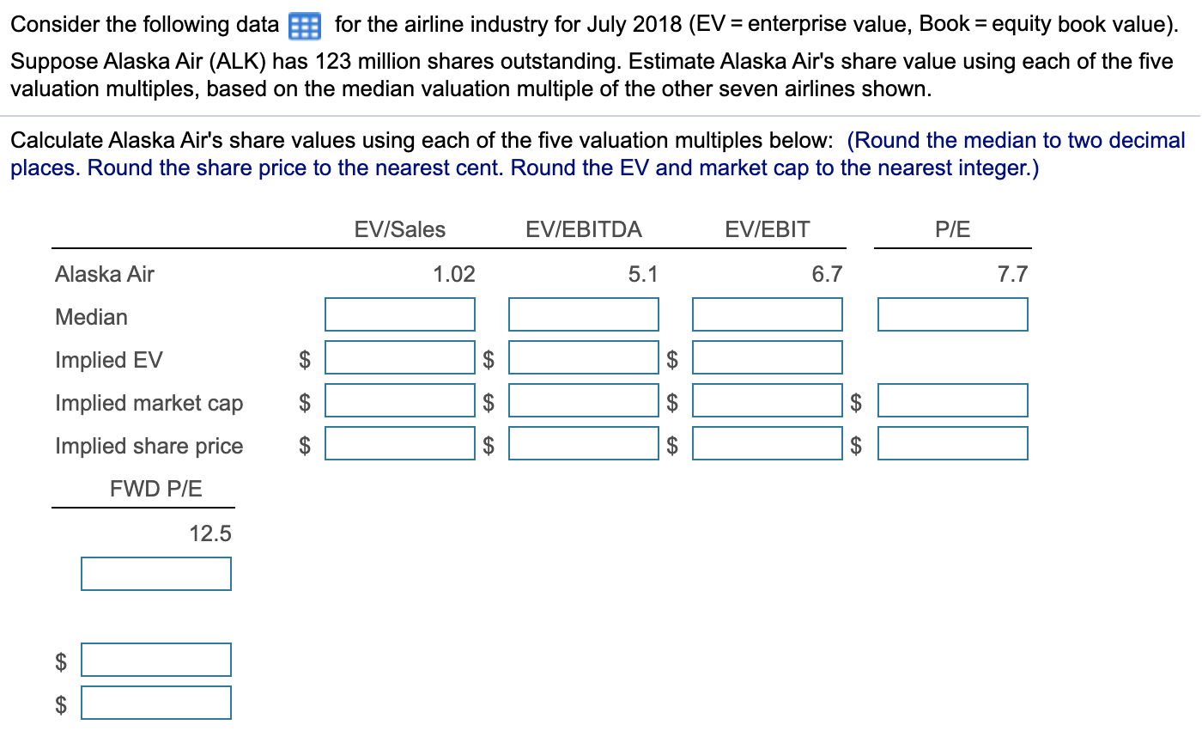This screenshot has width=1202, height=737.
Task: Focus Implied market cap for EV/Sales
Action: tap(400, 400)
